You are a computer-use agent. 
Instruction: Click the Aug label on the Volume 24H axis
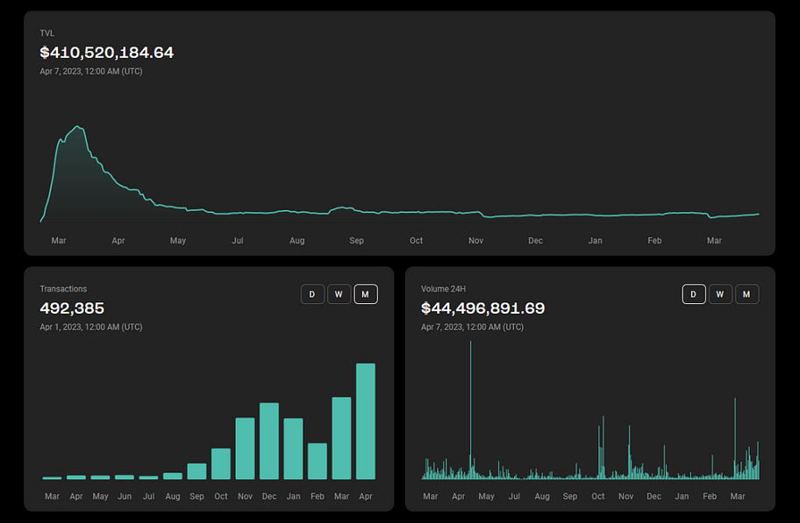[542, 497]
